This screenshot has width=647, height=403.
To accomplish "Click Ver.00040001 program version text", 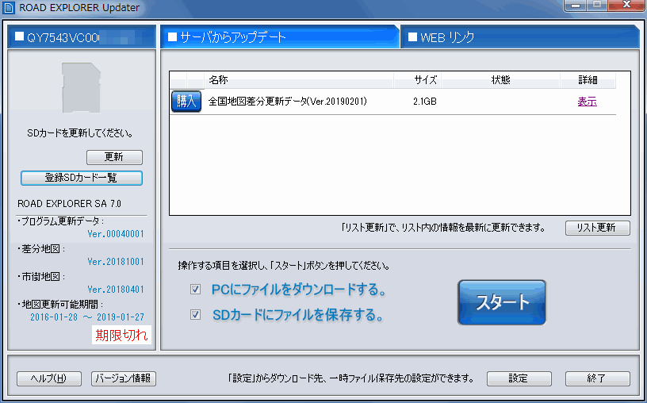I will point(116,234).
